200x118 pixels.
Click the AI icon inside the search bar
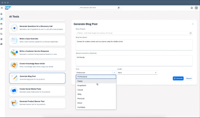point(119,8)
